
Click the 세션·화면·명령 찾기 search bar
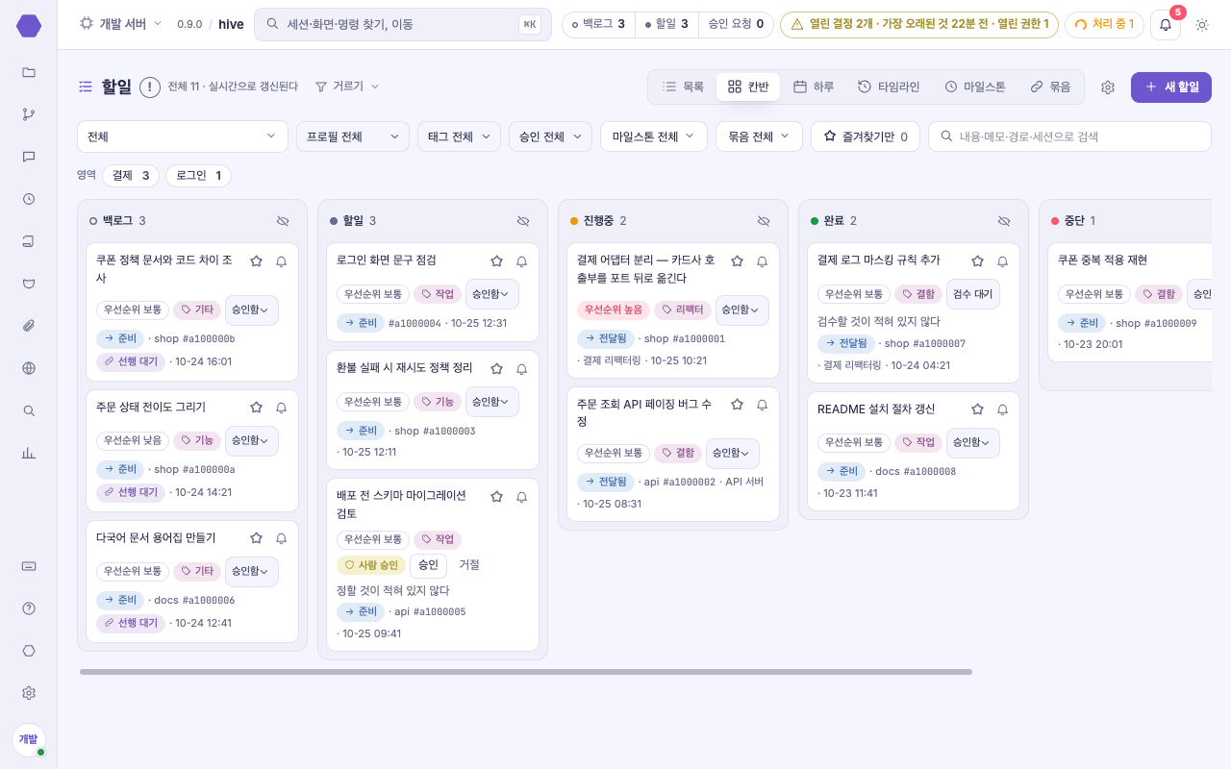click(x=403, y=24)
